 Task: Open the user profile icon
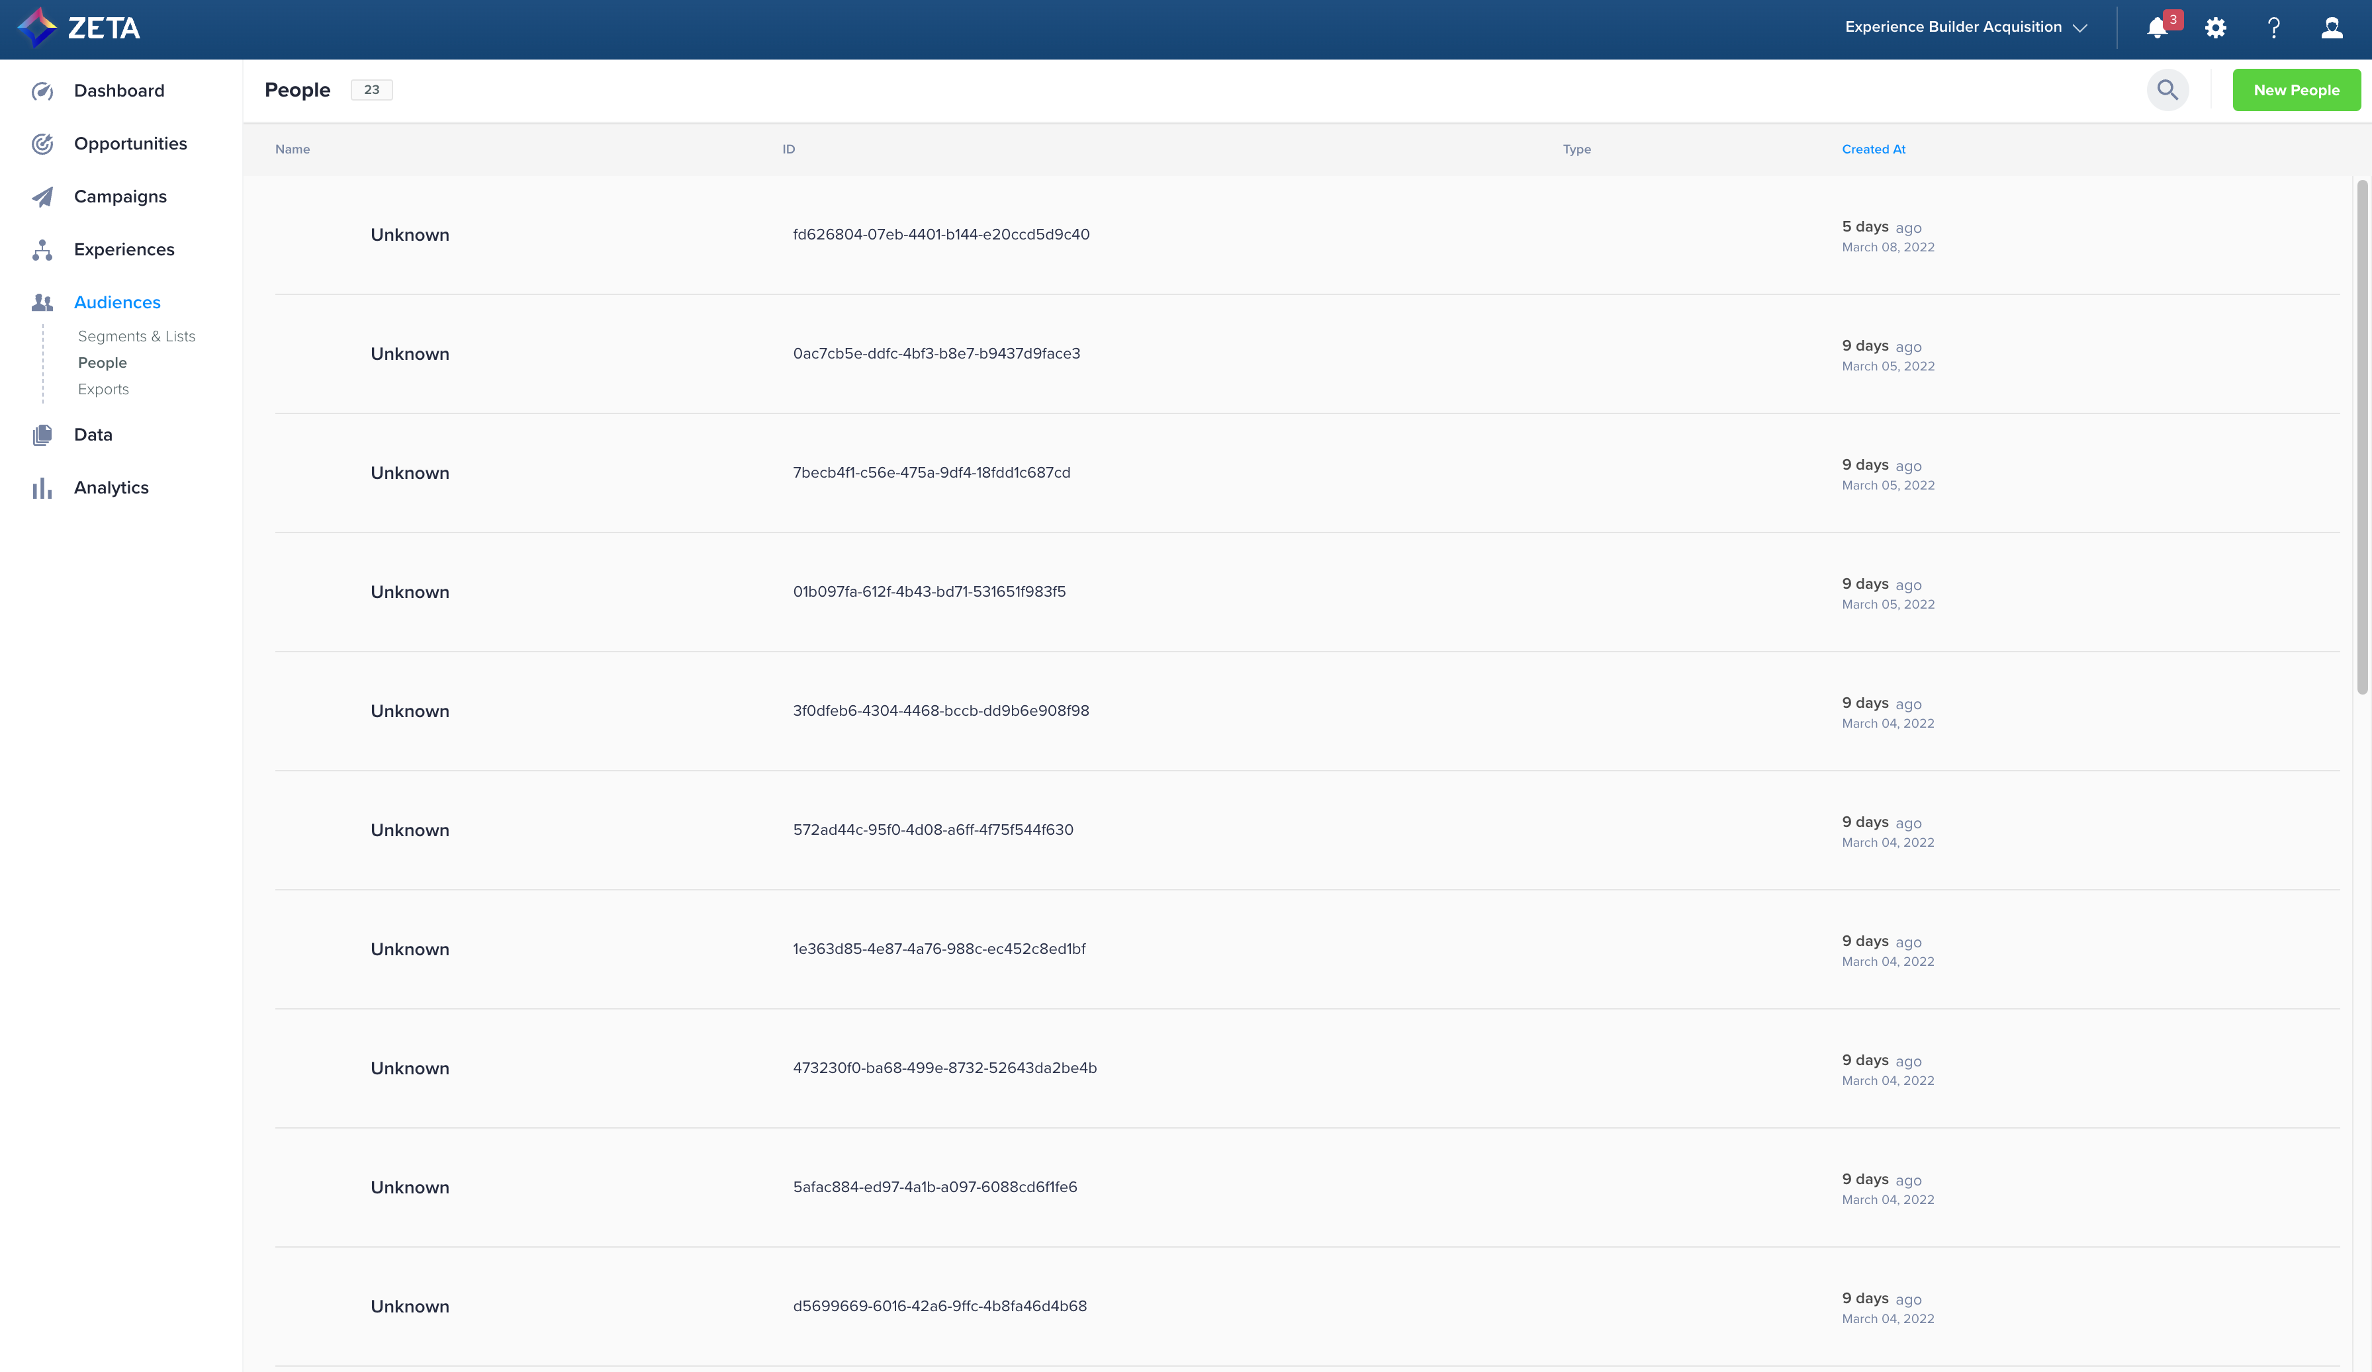click(x=2332, y=28)
